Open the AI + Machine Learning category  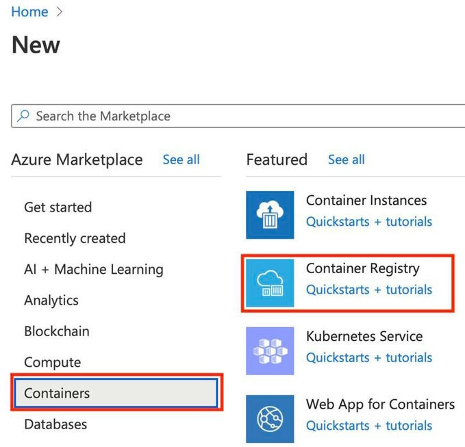click(94, 269)
